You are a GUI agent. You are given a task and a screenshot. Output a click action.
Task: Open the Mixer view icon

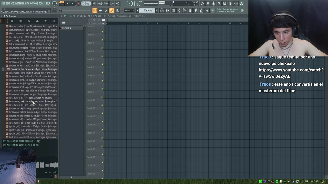tap(179, 10)
